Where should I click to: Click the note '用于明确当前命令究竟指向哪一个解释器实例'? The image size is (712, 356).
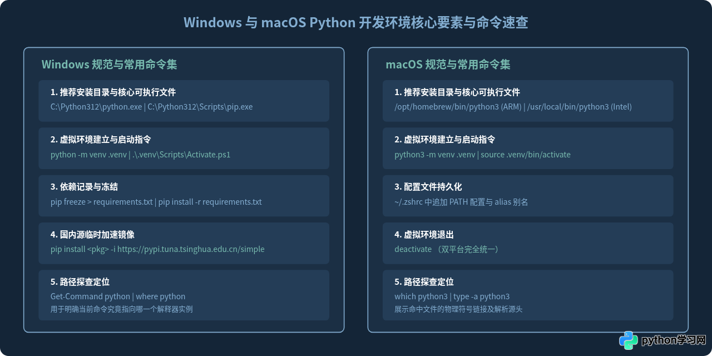(x=121, y=309)
